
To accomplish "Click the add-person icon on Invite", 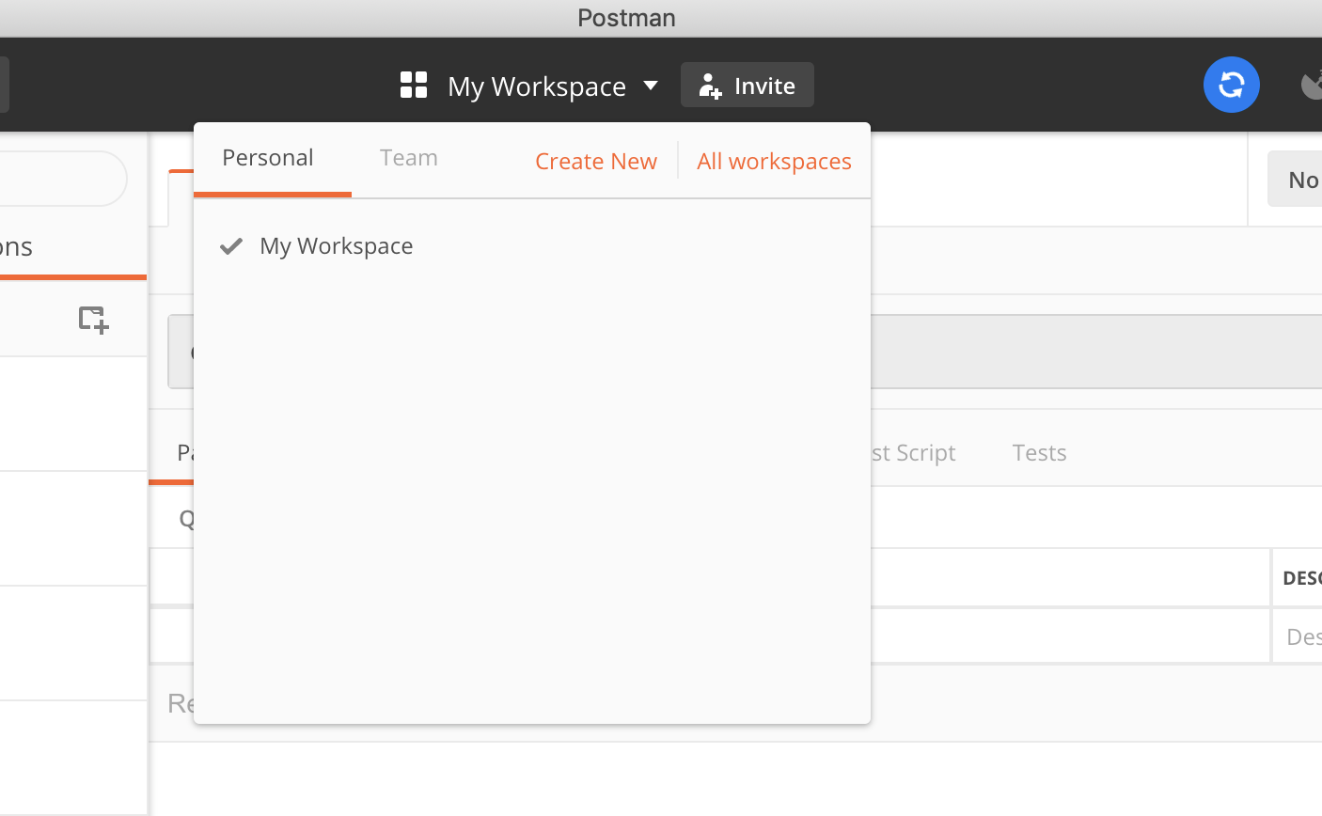I will click(x=710, y=86).
